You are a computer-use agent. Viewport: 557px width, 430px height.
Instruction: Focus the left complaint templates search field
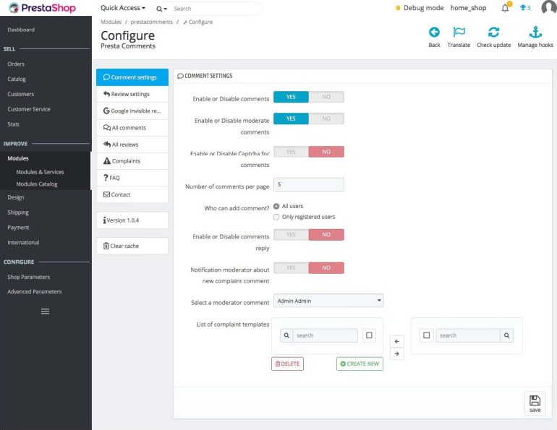coord(325,335)
